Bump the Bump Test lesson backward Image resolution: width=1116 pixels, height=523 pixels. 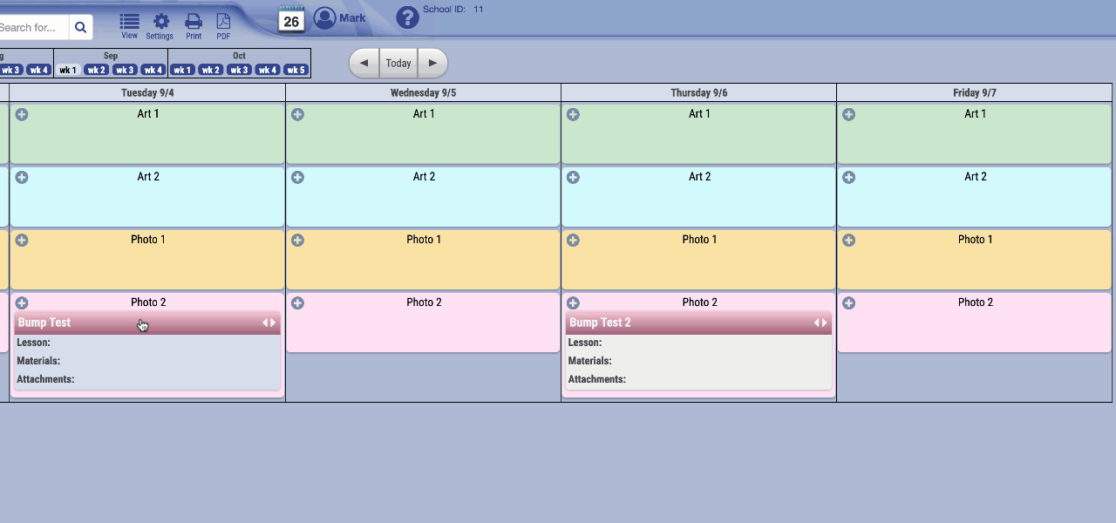point(265,323)
